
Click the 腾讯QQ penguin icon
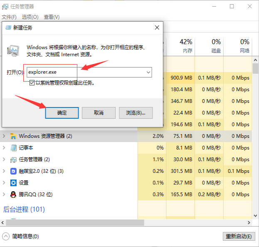coord(13,195)
